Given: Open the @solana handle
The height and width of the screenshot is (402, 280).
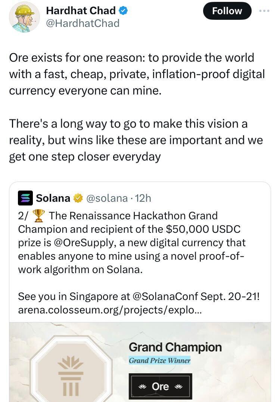Looking at the screenshot, I should tap(107, 198).
